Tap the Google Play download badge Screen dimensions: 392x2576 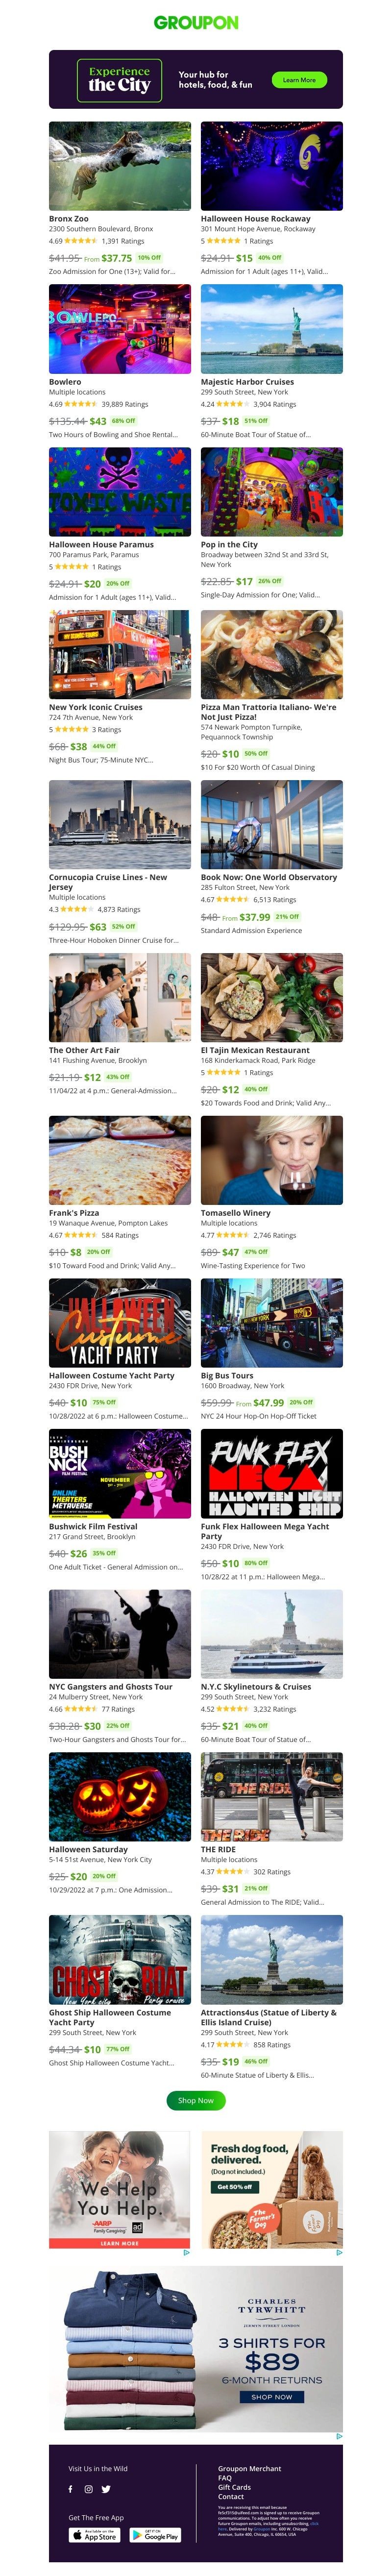click(x=155, y=2534)
